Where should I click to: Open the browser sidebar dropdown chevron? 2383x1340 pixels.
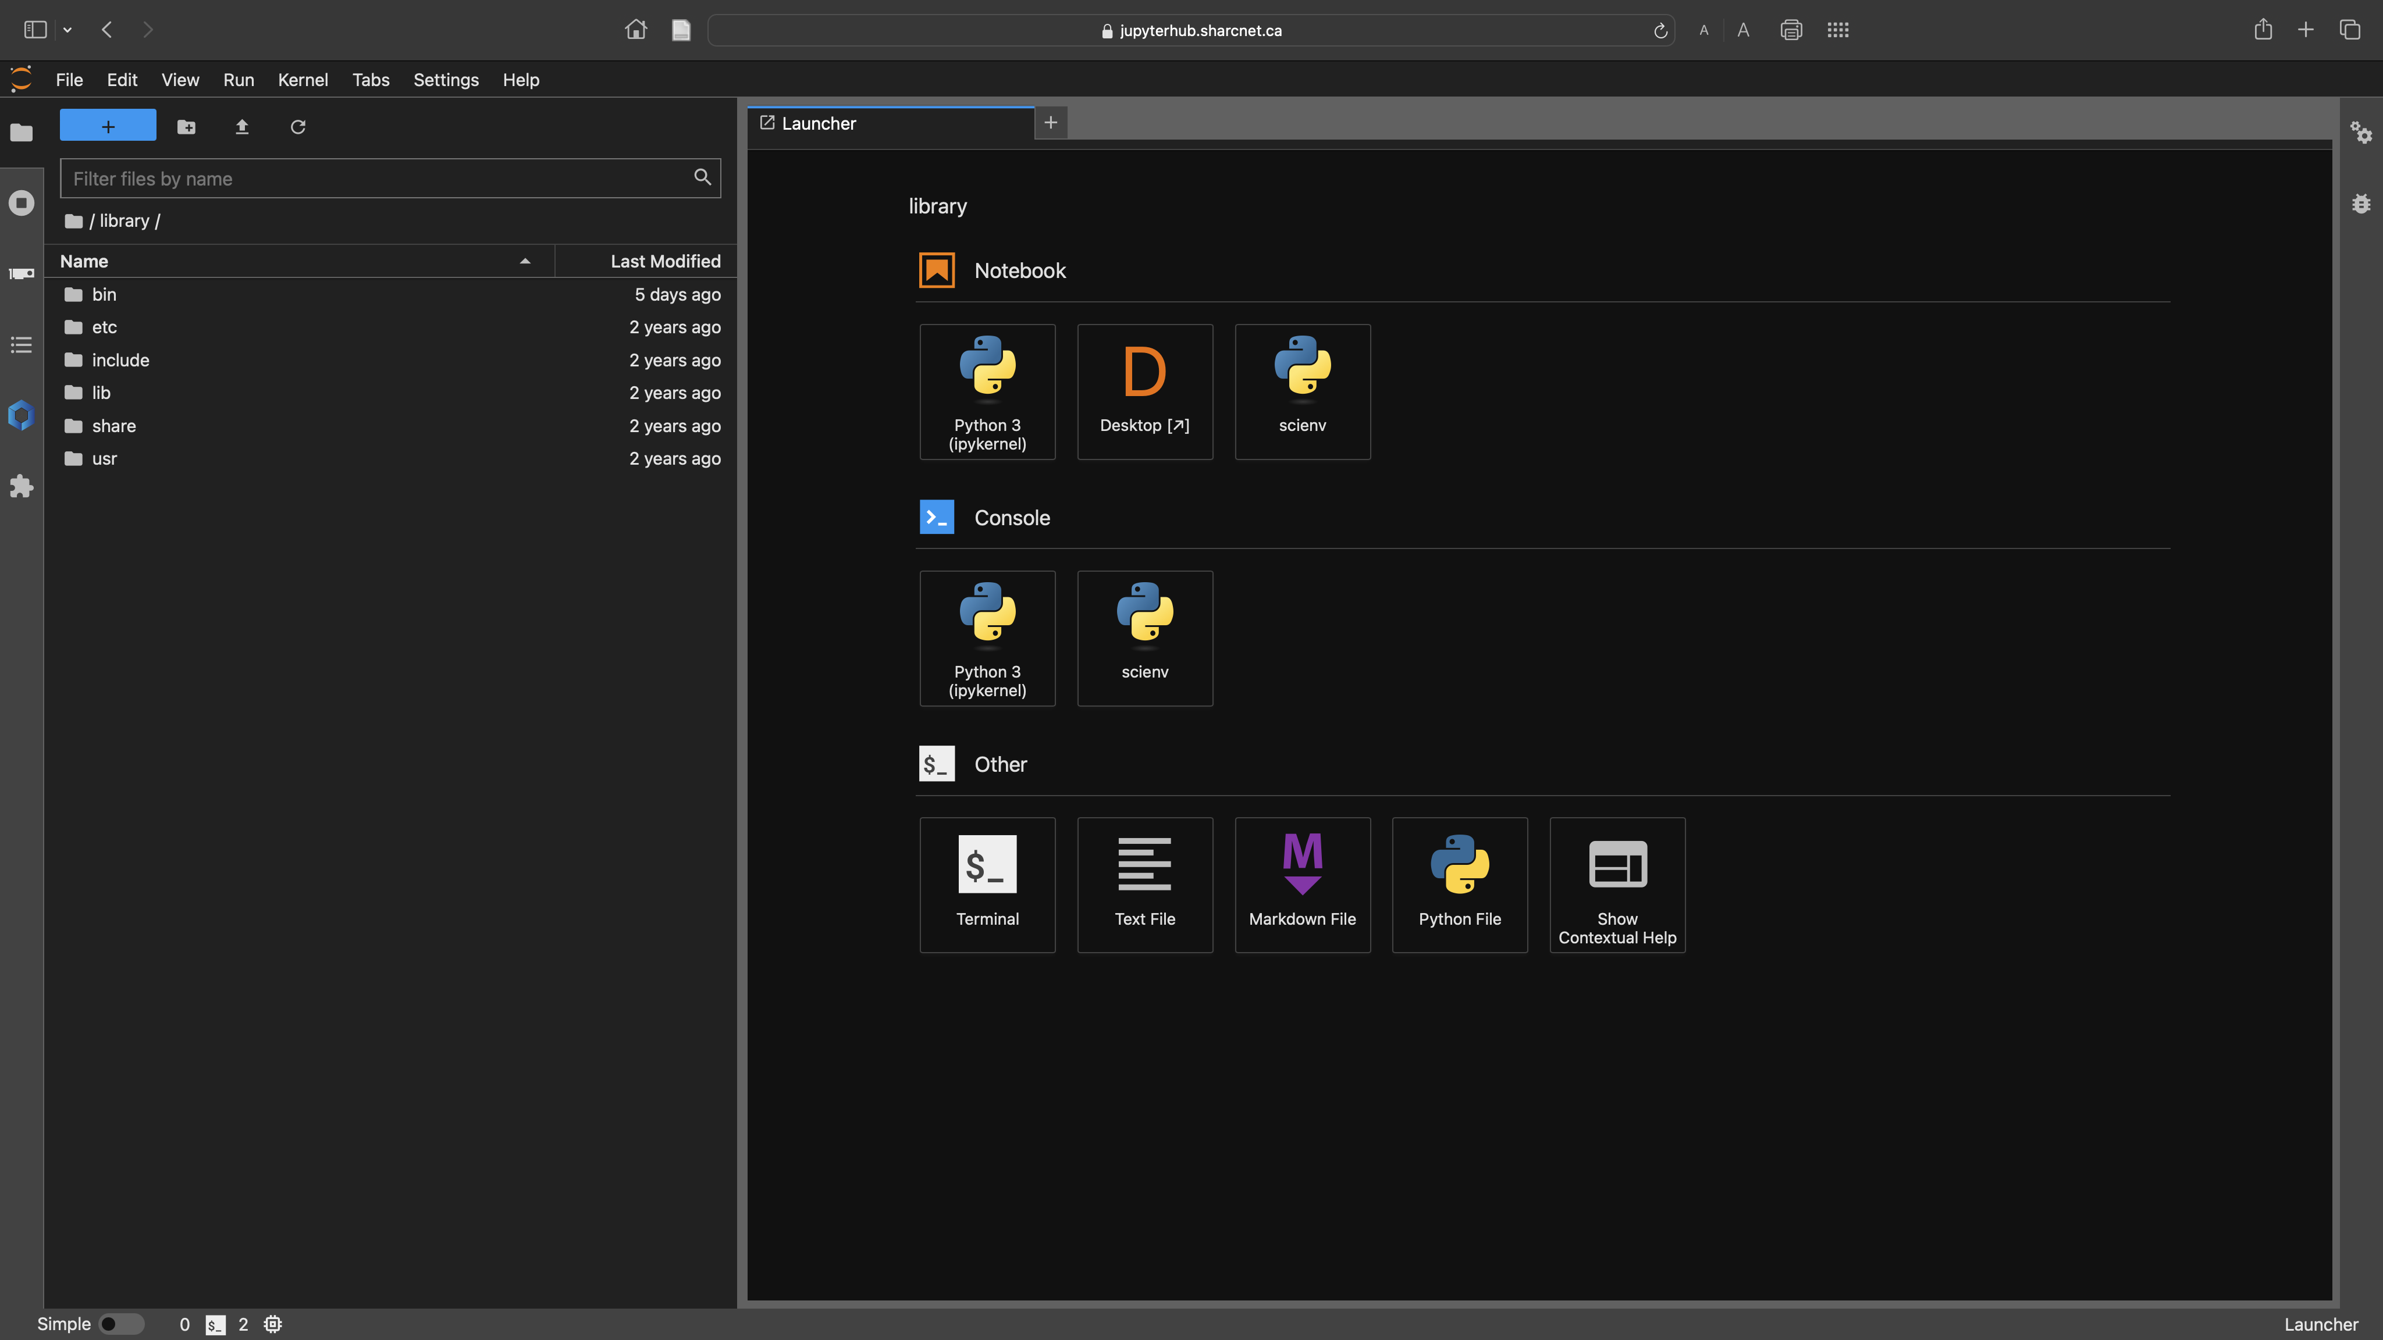click(67, 30)
